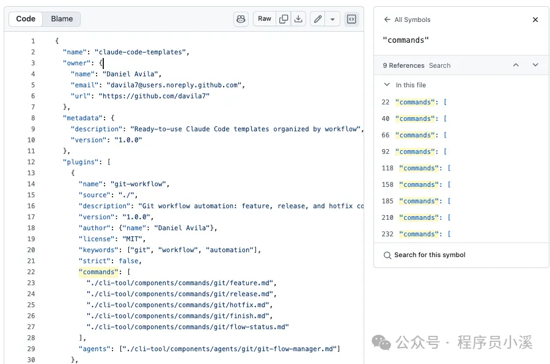
Task: Close the symbols panel
Action: [535, 20]
